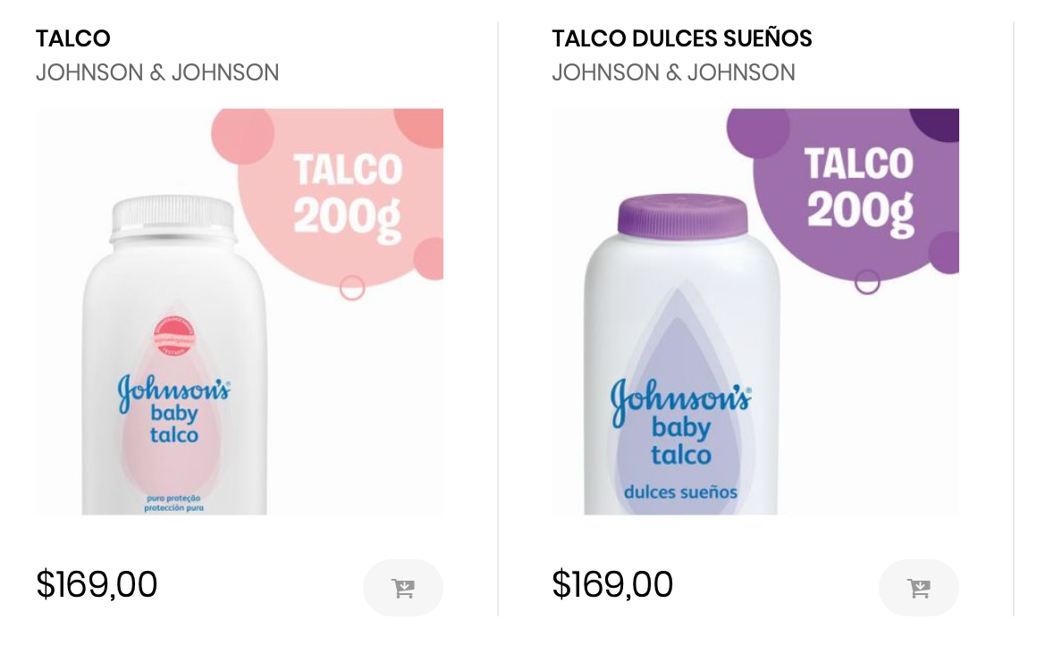The image size is (1037, 645).
Task: Click the red seal on pink bottle
Action: 174,336
